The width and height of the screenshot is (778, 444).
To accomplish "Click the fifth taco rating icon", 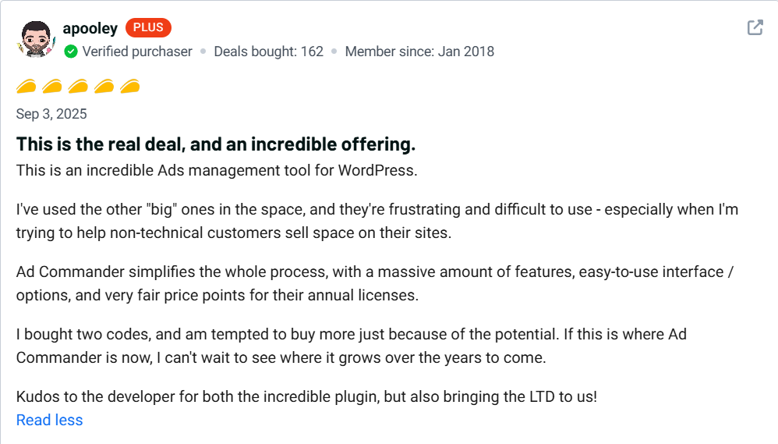I will (x=129, y=86).
